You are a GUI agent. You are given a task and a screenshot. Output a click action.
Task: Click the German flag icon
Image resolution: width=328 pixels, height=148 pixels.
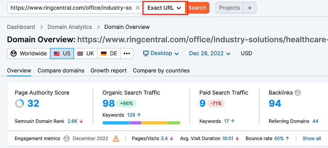pyautogui.click(x=103, y=54)
